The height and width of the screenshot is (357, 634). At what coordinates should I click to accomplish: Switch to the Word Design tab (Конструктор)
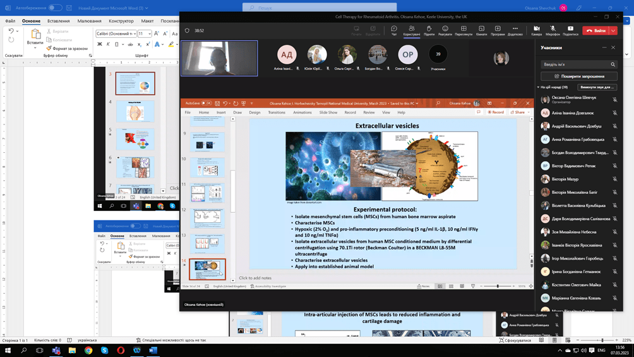[121, 21]
